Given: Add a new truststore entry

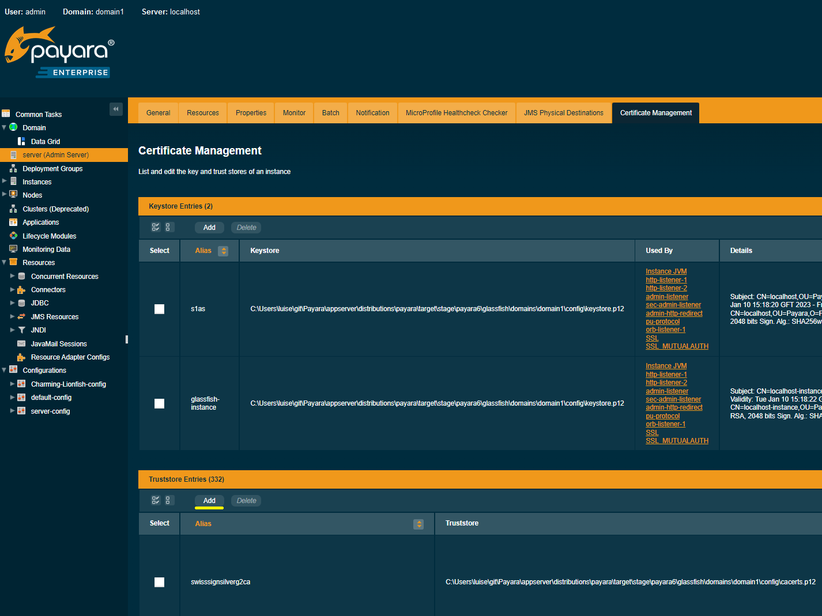Looking at the screenshot, I should tap(209, 501).
